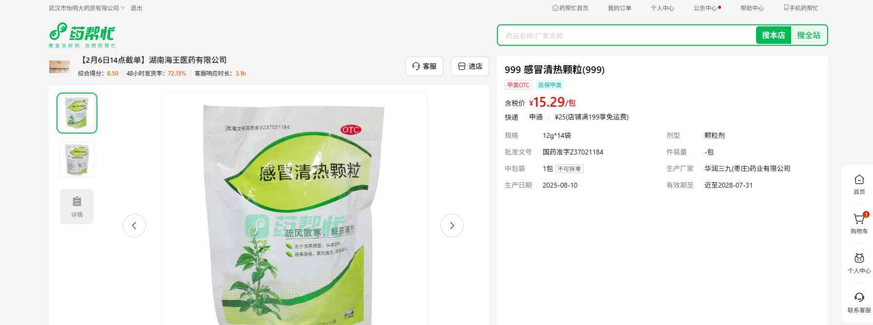The image size is (873, 325).
Task: Select the second product thumbnail
Action: pos(77,160)
